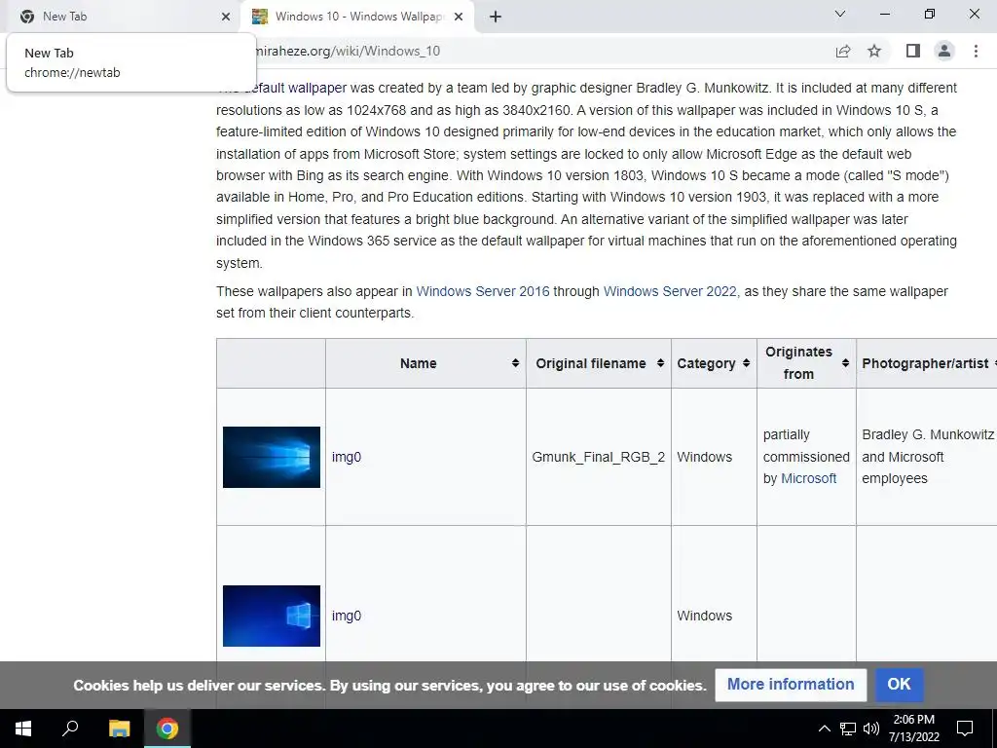Select Bradley G. Munkowitz photographer cell

(927, 457)
